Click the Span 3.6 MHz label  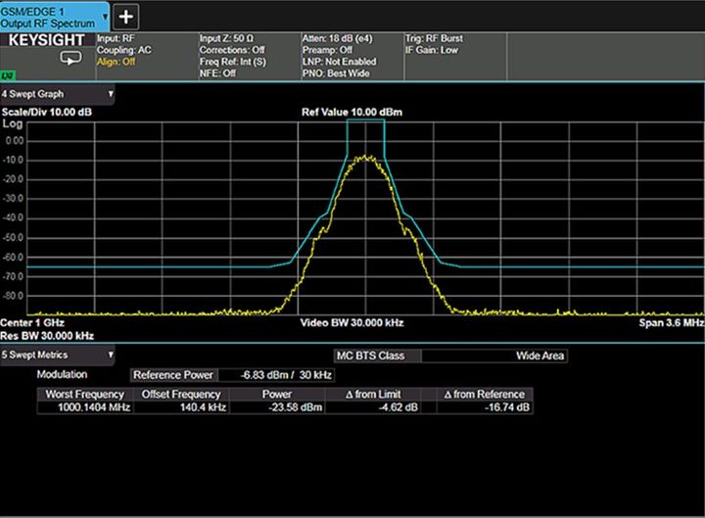(x=671, y=322)
